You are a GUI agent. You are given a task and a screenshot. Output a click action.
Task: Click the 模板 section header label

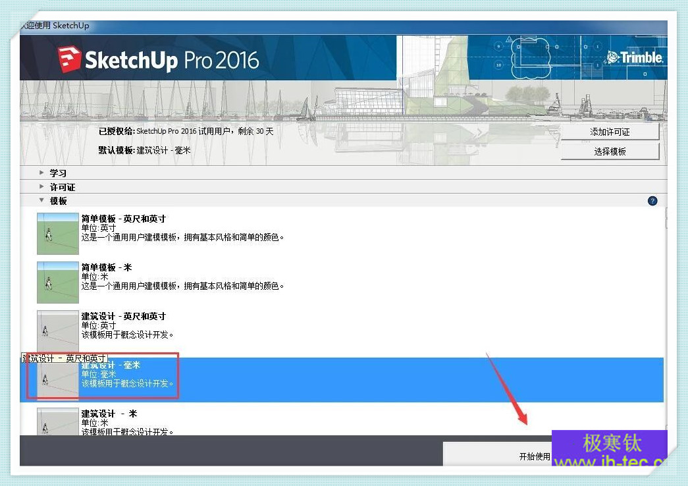click(58, 201)
